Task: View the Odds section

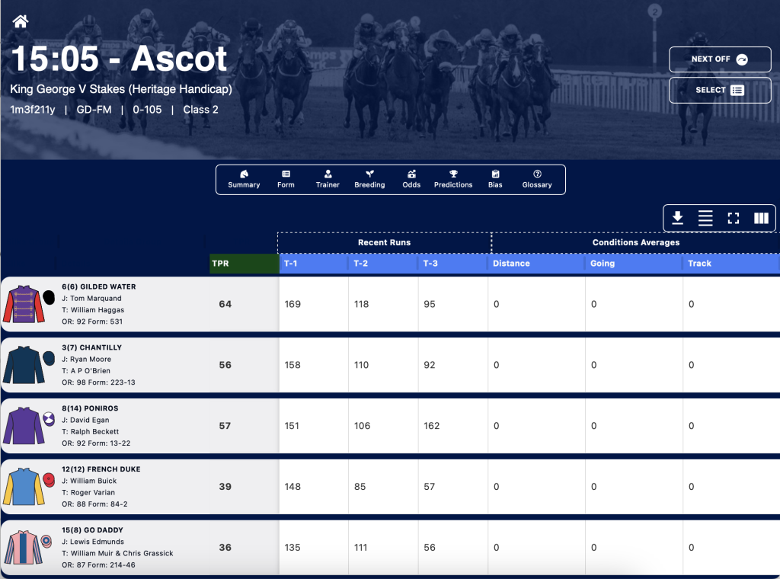Action: click(x=411, y=179)
